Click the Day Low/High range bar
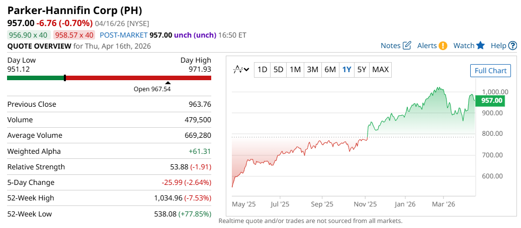Screen dimensions: 521x228 (109, 78)
